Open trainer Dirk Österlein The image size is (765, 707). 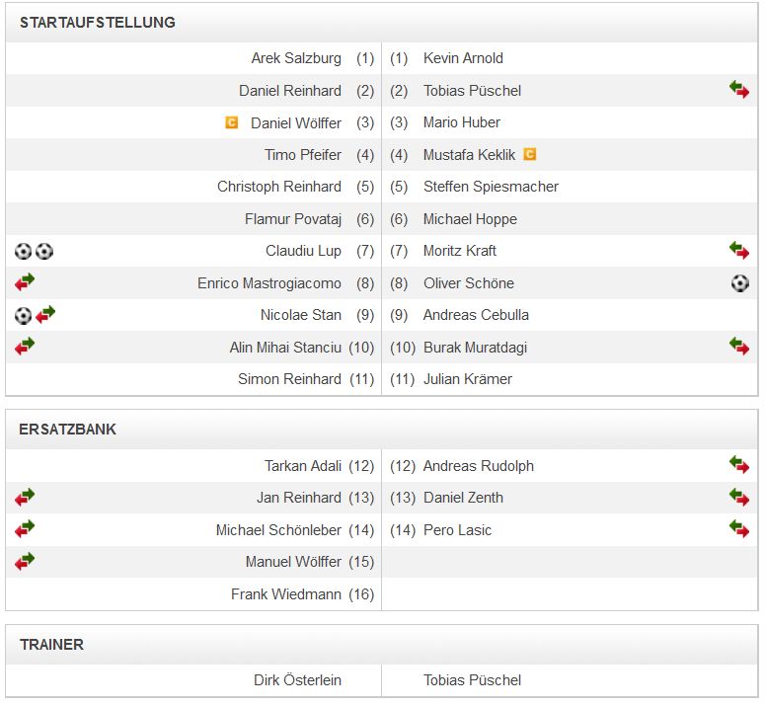pos(297,679)
